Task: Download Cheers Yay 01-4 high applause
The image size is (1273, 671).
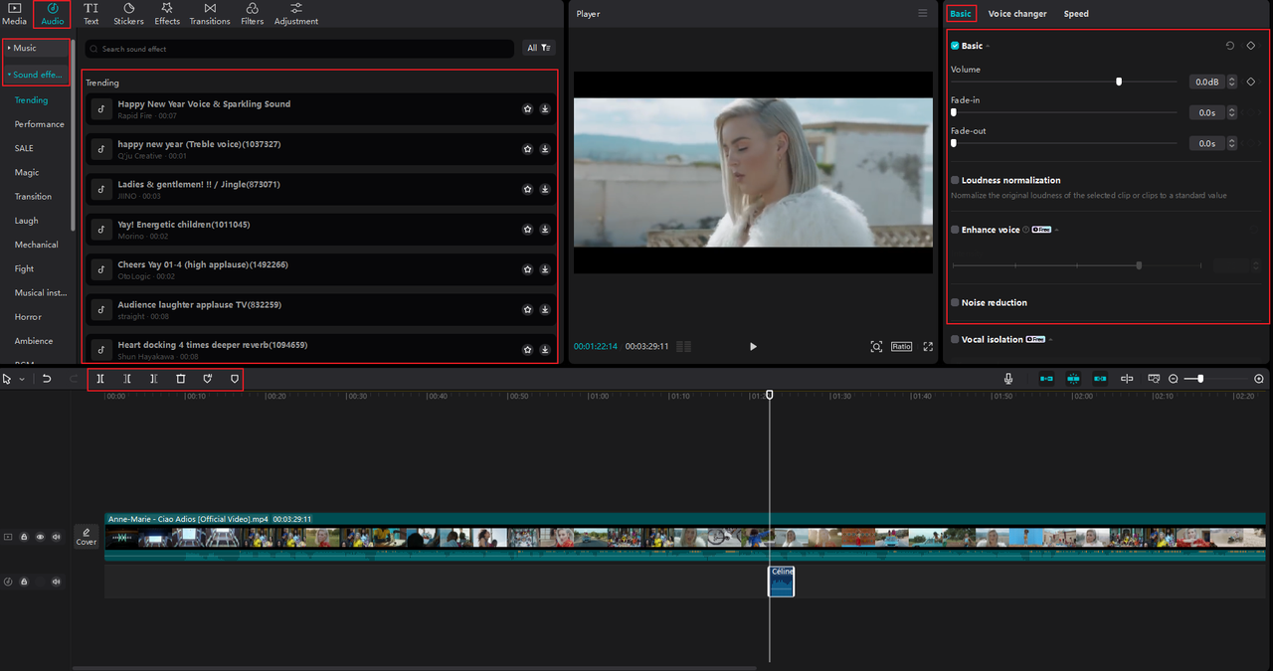Action: [545, 269]
